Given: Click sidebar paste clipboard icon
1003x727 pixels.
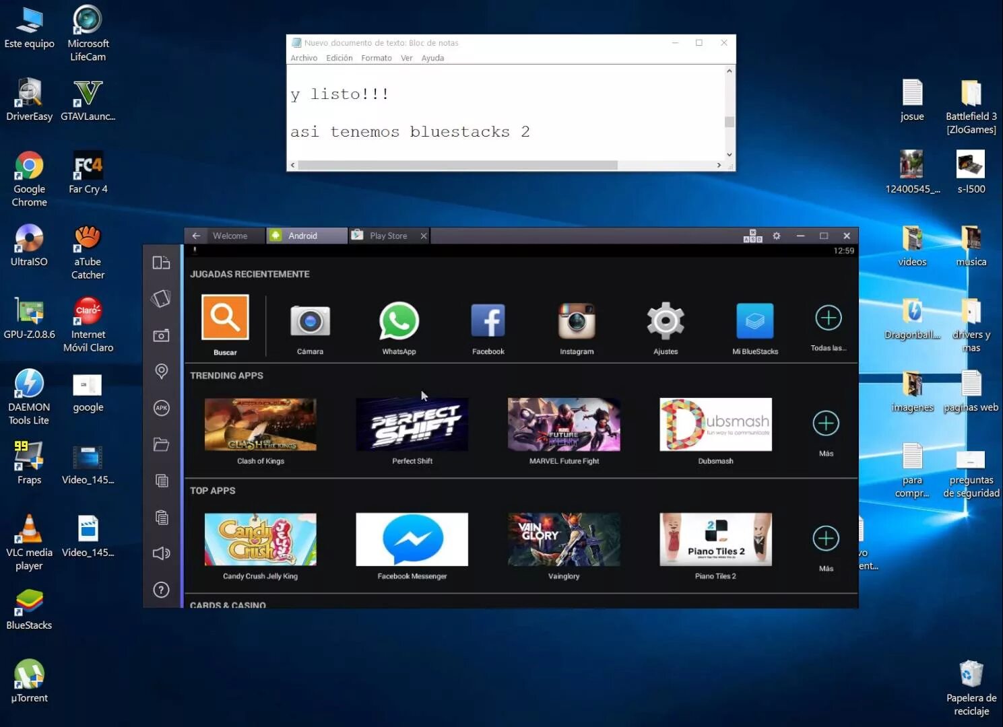Looking at the screenshot, I should 161,517.
